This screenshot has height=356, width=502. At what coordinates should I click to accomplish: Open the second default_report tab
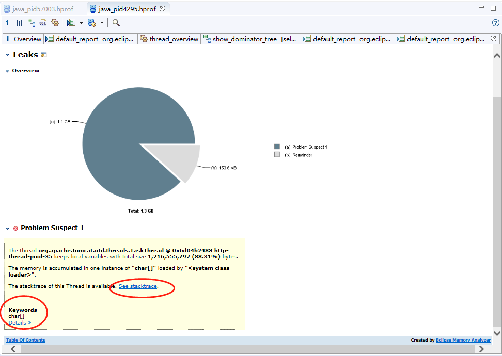pyautogui.click(x=347, y=39)
